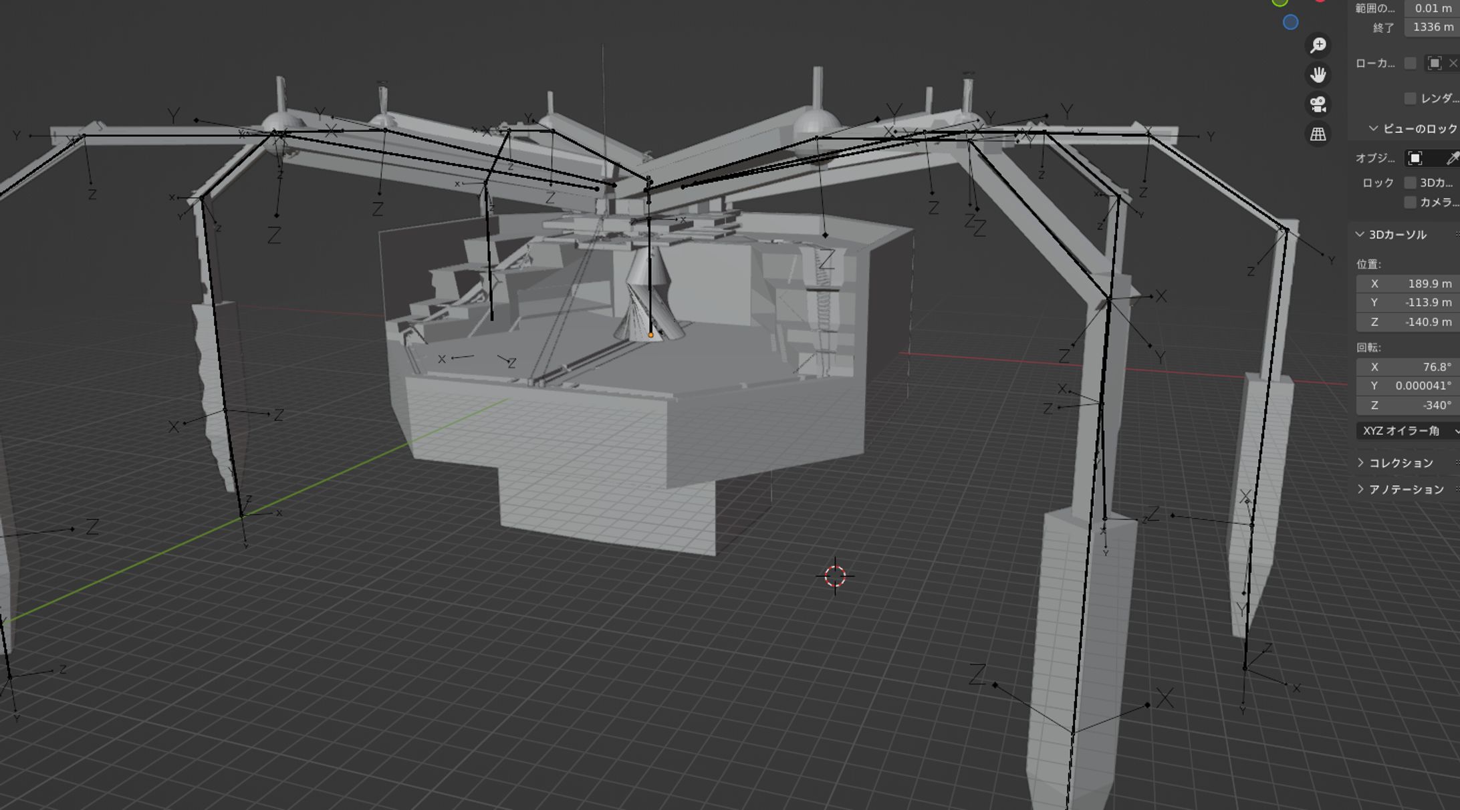
Task: Click the blue Z axis gizmo circle
Action: (x=1290, y=23)
